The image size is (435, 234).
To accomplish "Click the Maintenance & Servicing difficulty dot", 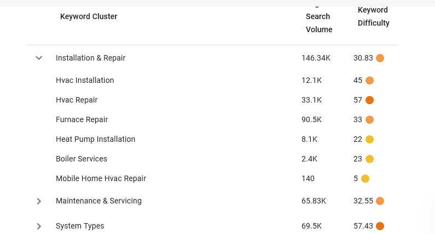I will tap(380, 201).
